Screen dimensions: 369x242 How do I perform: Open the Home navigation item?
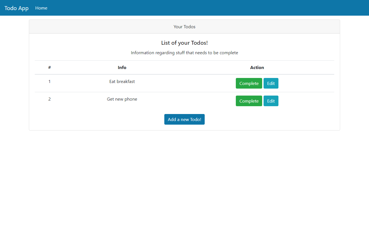coord(41,8)
